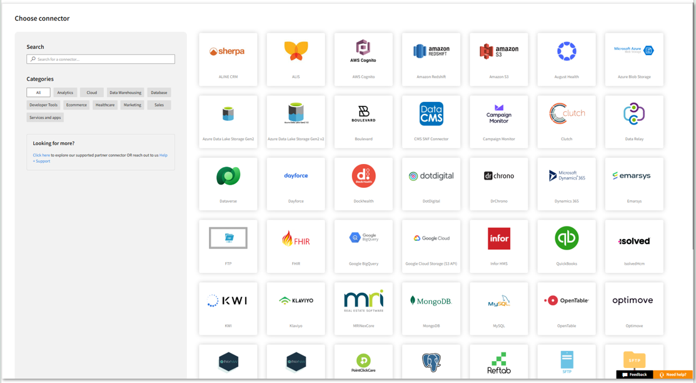Open the QuickBooks connector tile

click(566, 239)
